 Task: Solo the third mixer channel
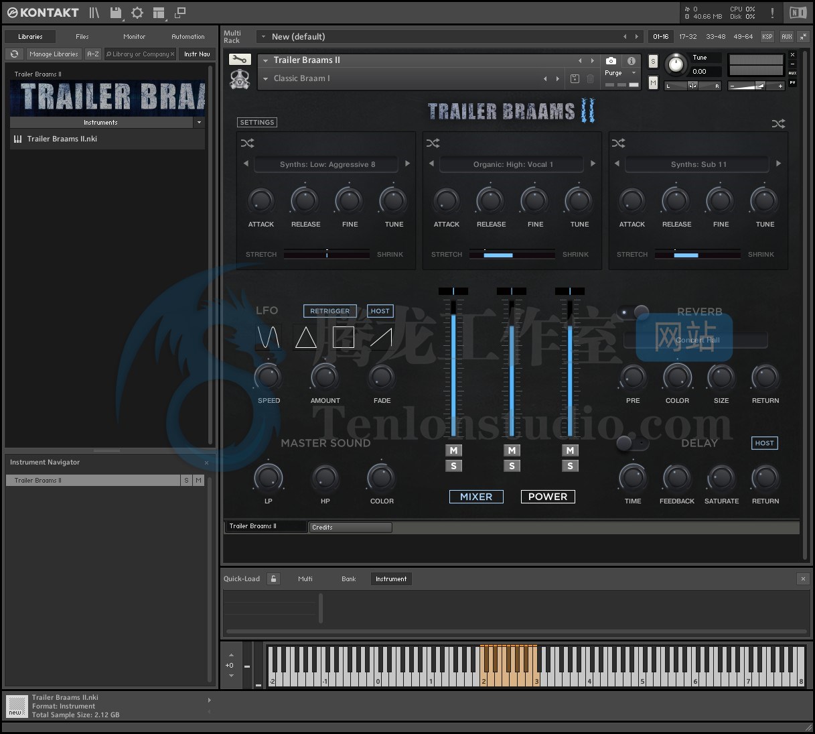(570, 466)
